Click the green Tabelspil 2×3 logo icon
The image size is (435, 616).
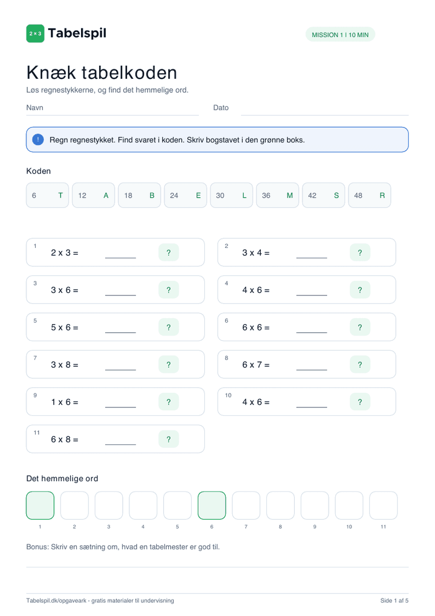coord(35,34)
